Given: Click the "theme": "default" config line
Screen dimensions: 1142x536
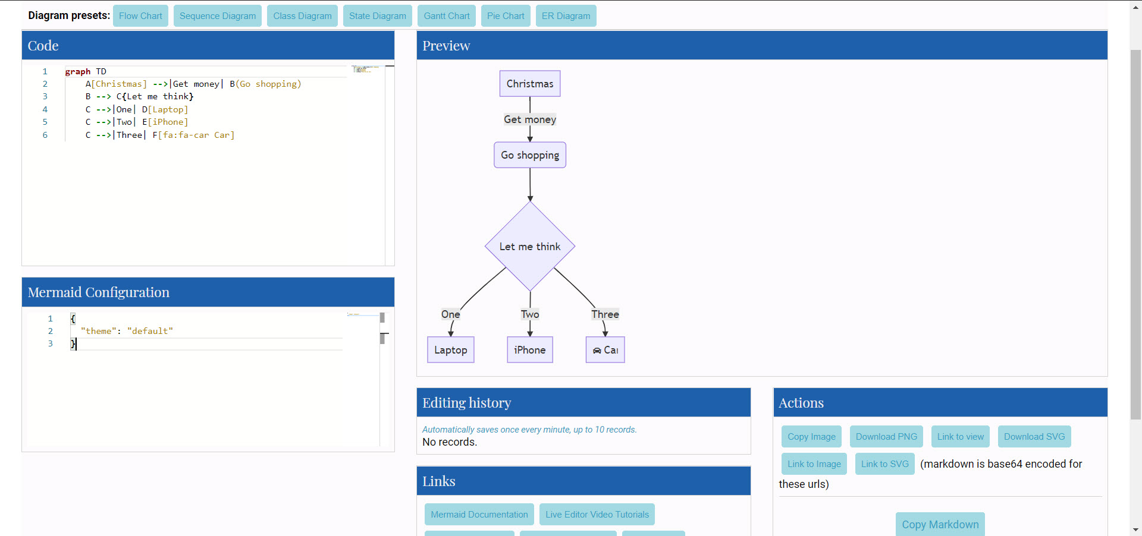Looking at the screenshot, I should click(127, 331).
